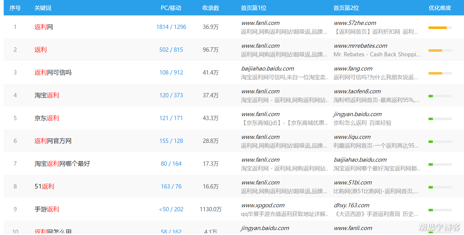Click www.57zhe.com in row 1
The width and height of the screenshot is (464, 235).
355,23
